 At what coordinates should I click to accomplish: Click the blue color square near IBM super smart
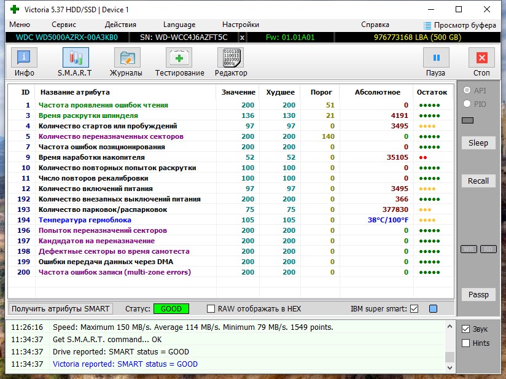coord(433,308)
